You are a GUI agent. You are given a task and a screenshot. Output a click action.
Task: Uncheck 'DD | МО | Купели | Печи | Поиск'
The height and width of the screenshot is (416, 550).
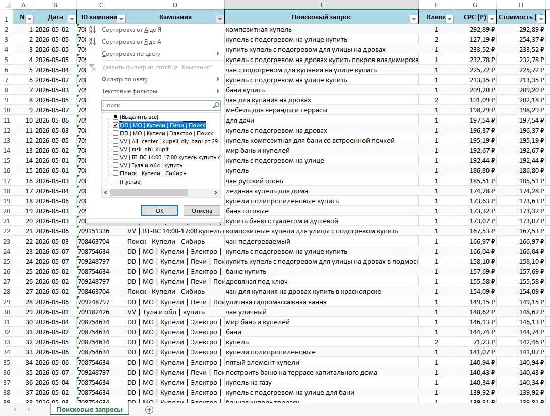click(x=115, y=125)
